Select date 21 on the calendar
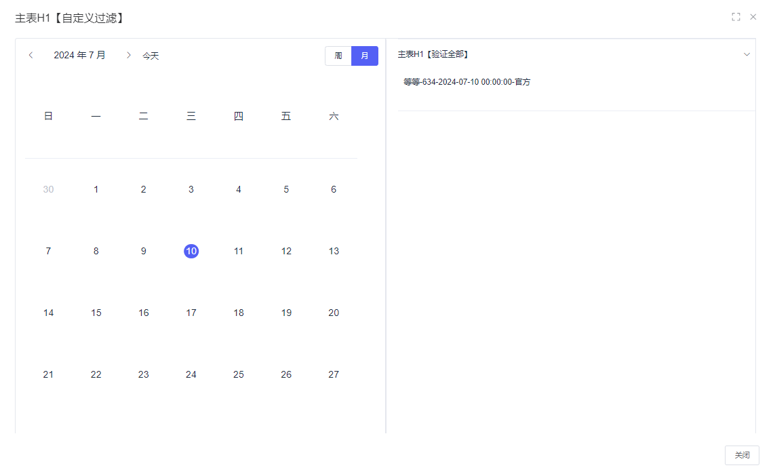773x474 pixels. click(x=48, y=374)
